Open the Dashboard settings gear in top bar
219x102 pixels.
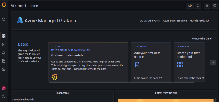point(207,6)
